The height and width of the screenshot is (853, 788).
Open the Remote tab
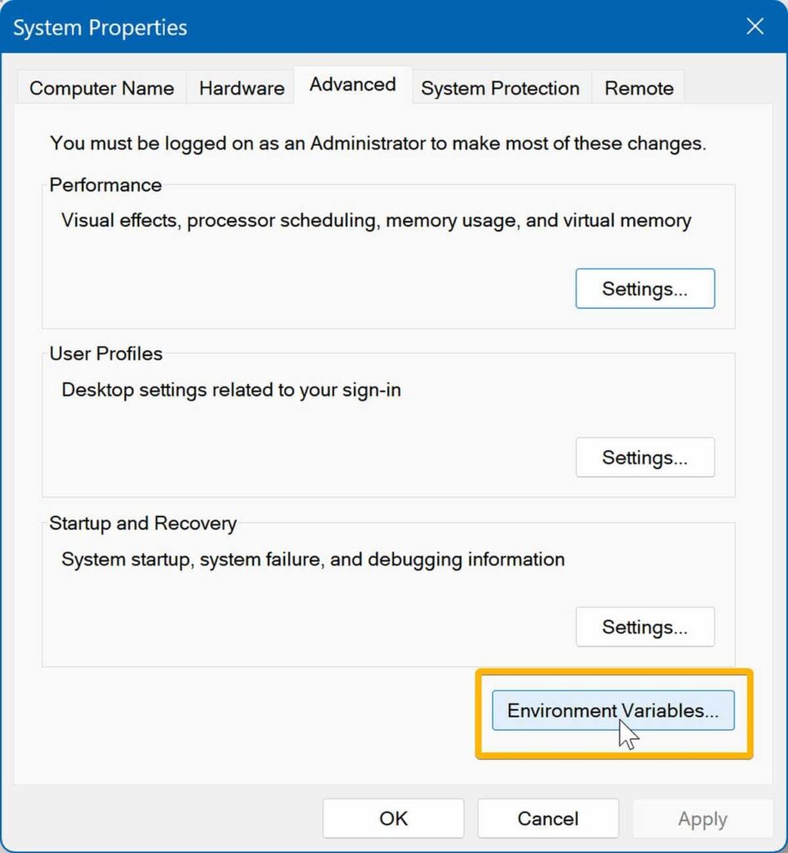639,88
